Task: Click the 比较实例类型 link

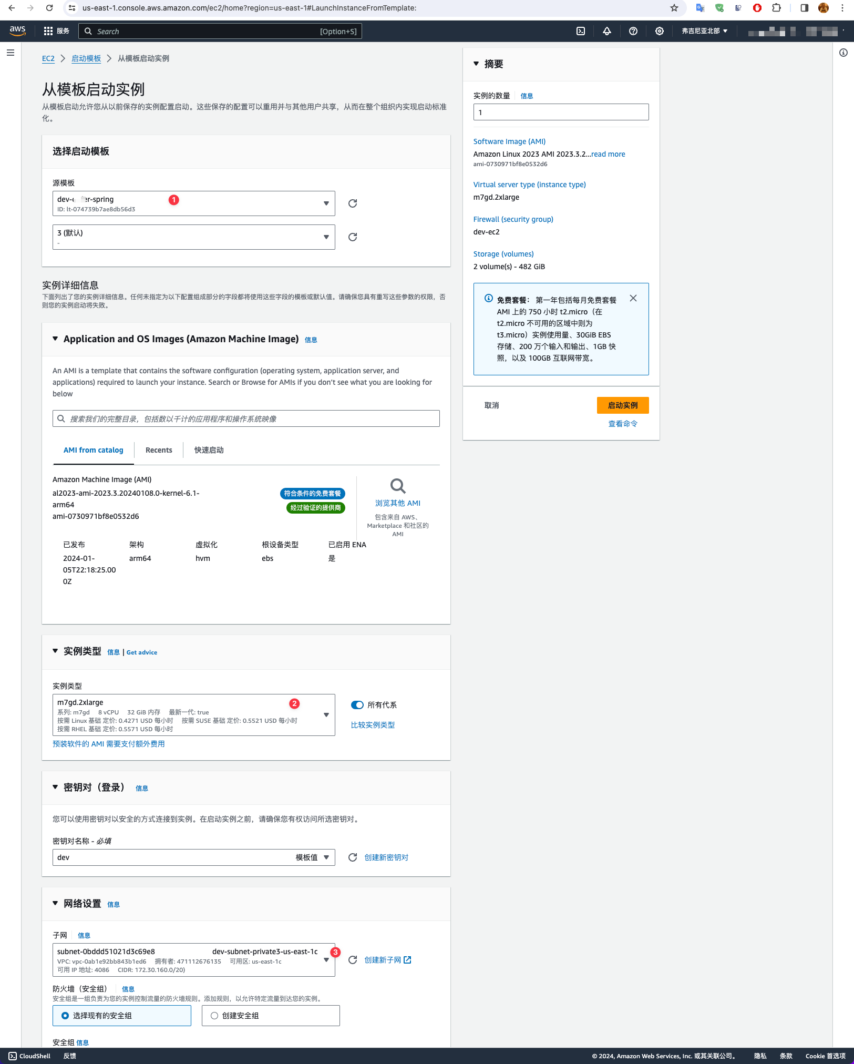Action: [373, 725]
